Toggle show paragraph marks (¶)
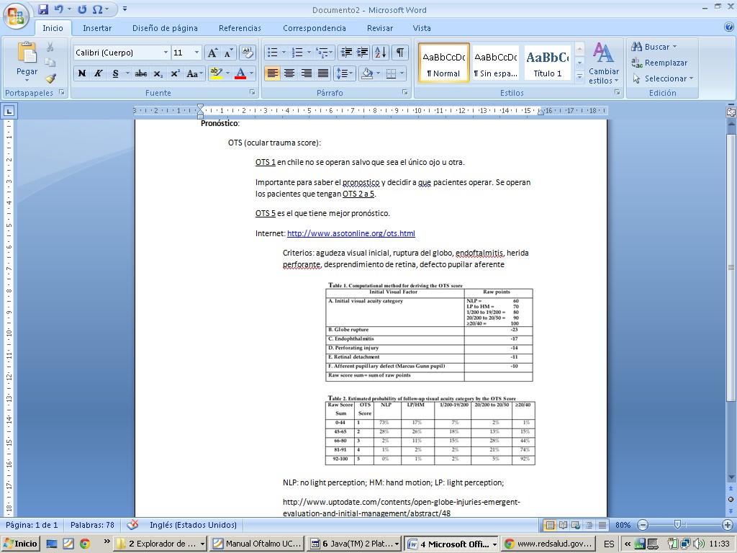This screenshot has height=553, width=737. [x=399, y=53]
